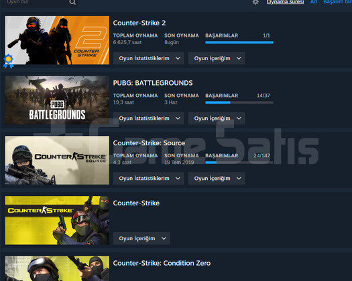
Task: Open the Counter-Strike title link
Action: 136,203
